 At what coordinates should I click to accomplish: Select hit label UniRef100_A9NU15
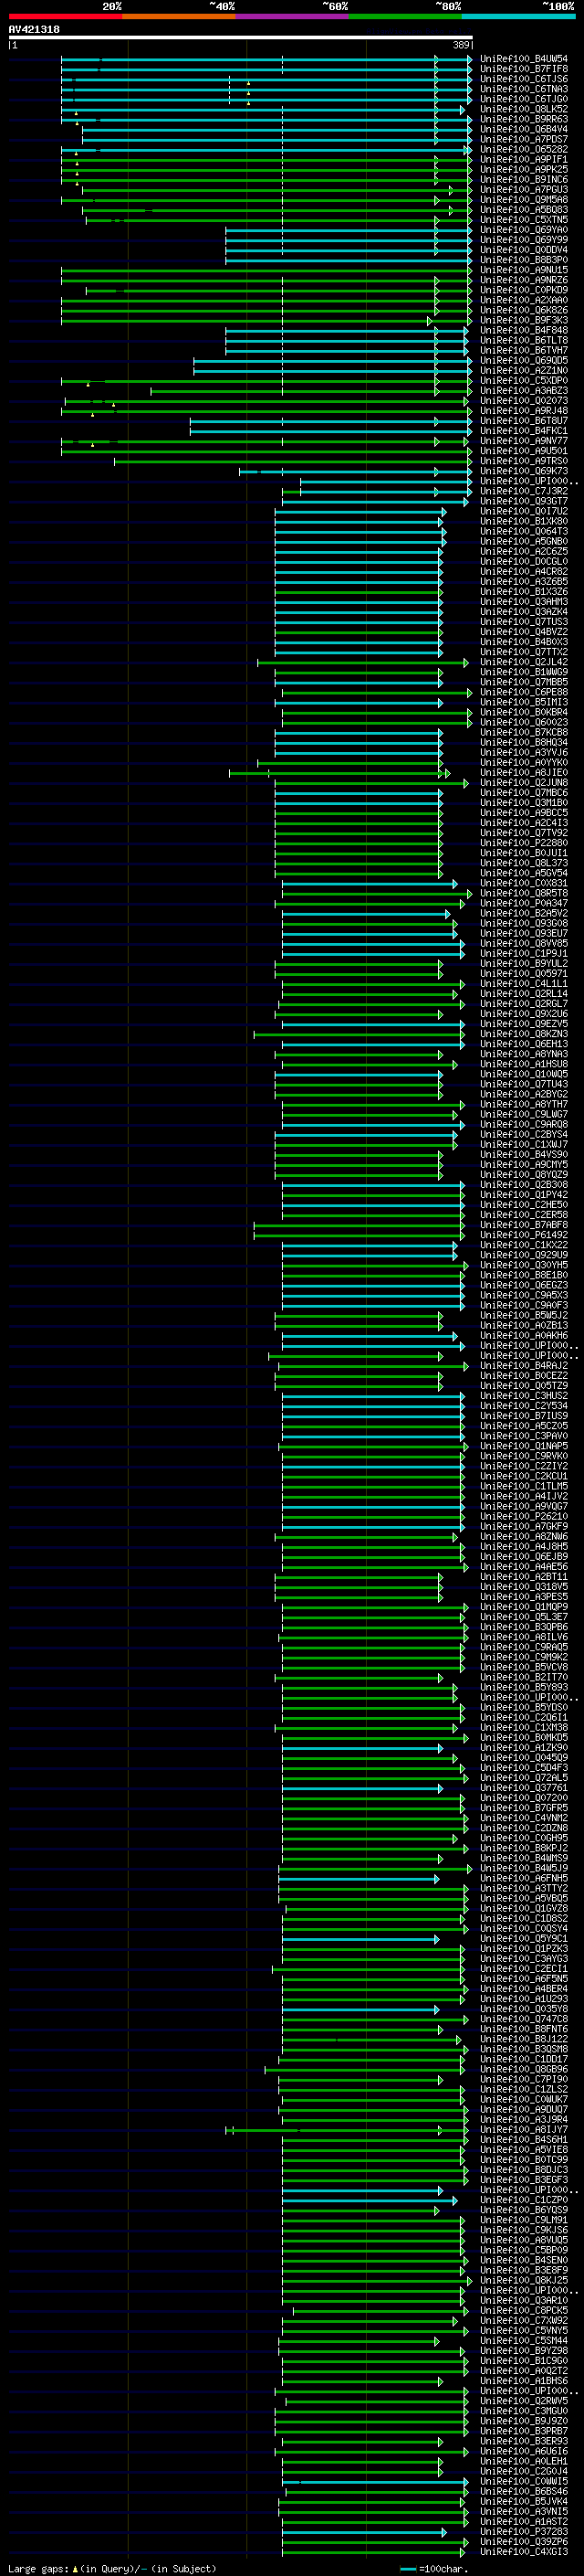(x=524, y=270)
